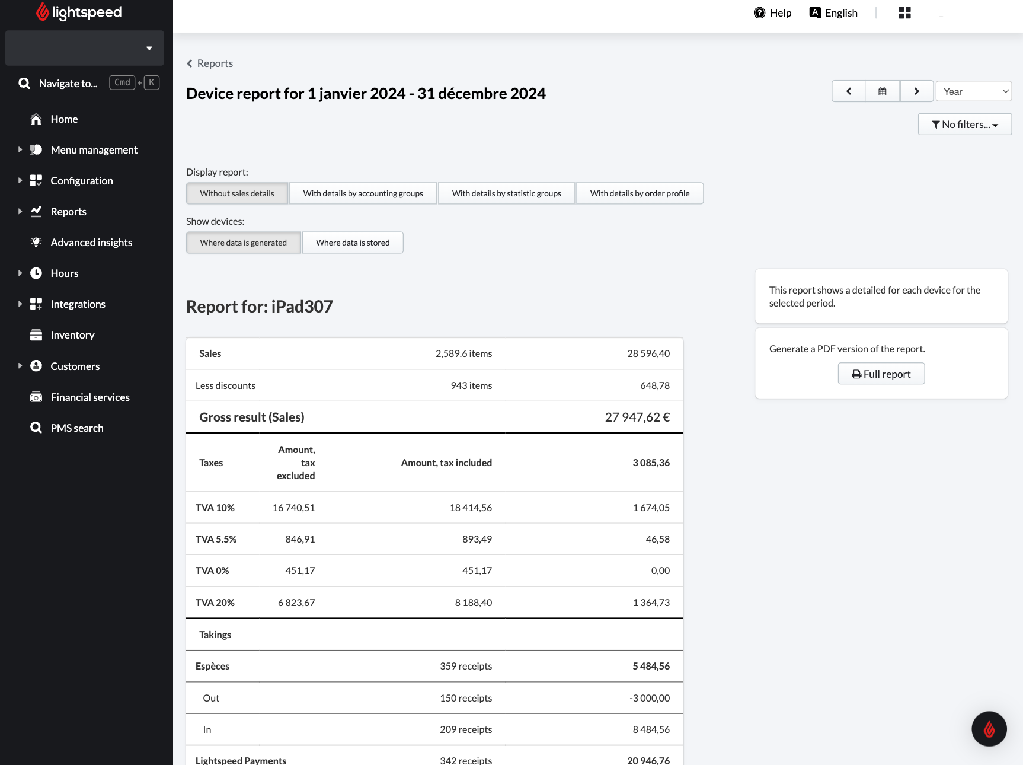
Task: Click the back chevron beside Reports
Action: (190, 63)
